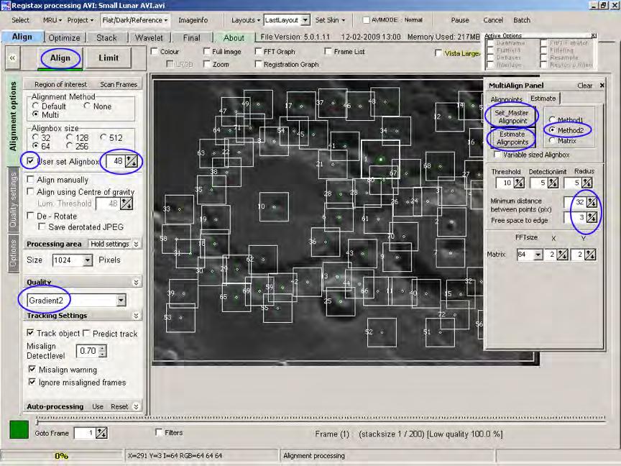Image resolution: width=621 pixels, height=466 pixels.
Task: Open the Matrix FFTsize dropdown
Action: click(x=538, y=255)
